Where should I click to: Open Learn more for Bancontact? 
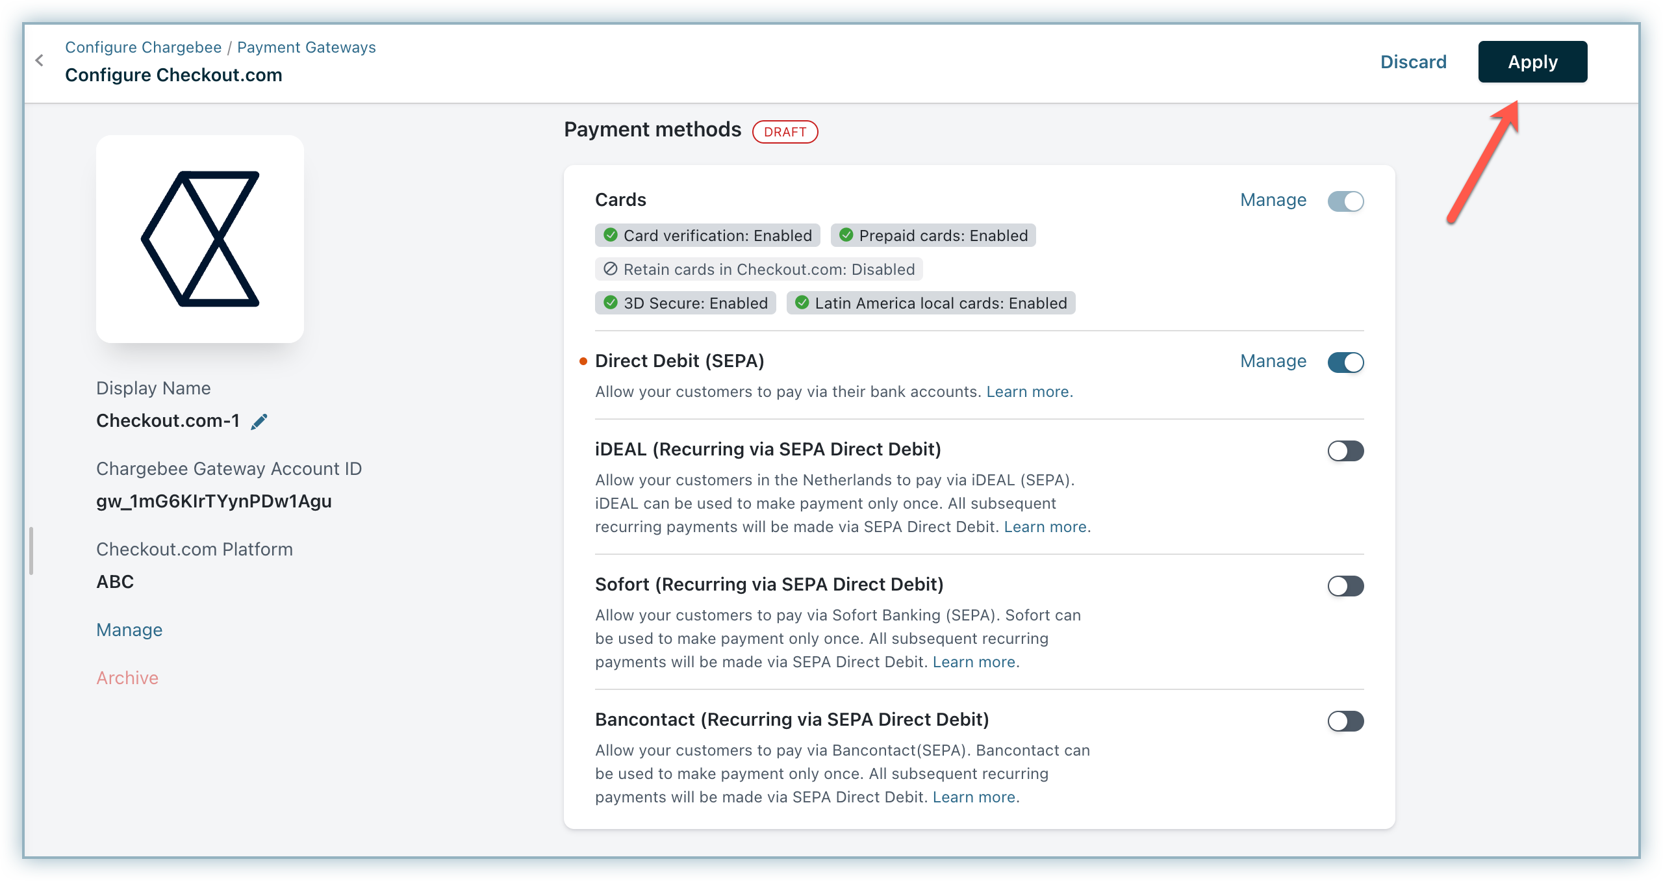point(976,797)
